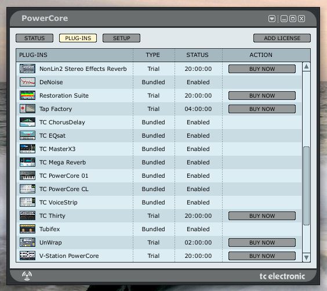The width and height of the screenshot is (327, 291).
Task: Click the Restoration Suite plug-in icon
Action: coord(27,95)
